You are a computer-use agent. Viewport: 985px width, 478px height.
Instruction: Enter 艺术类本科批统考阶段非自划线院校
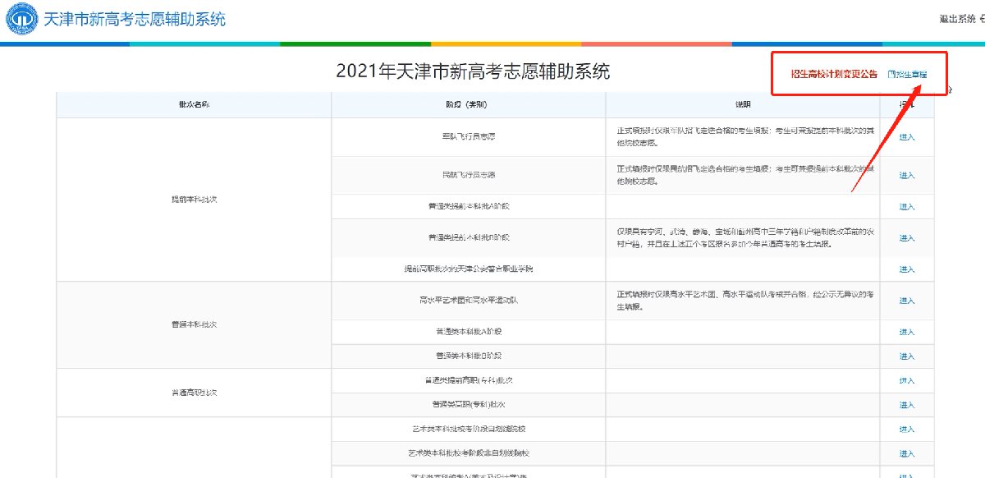pyautogui.click(x=906, y=453)
